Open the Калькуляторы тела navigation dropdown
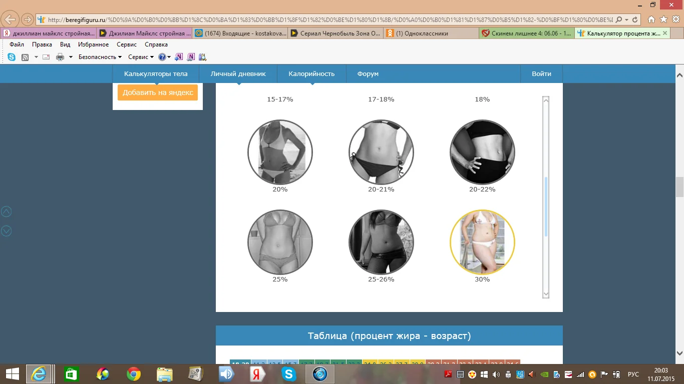 point(156,74)
